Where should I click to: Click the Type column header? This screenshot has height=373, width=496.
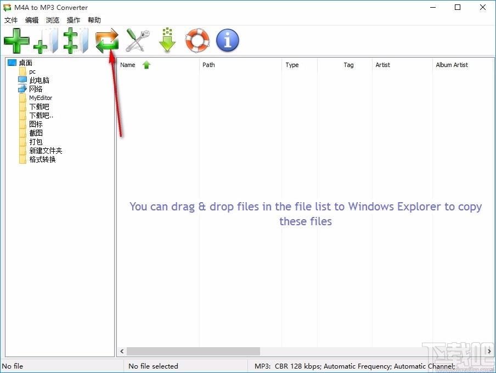coord(299,65)
